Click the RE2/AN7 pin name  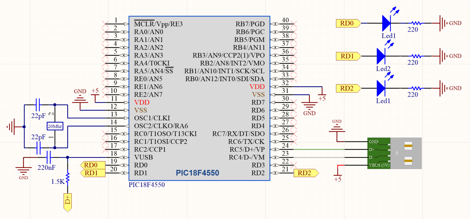(148, 95)
